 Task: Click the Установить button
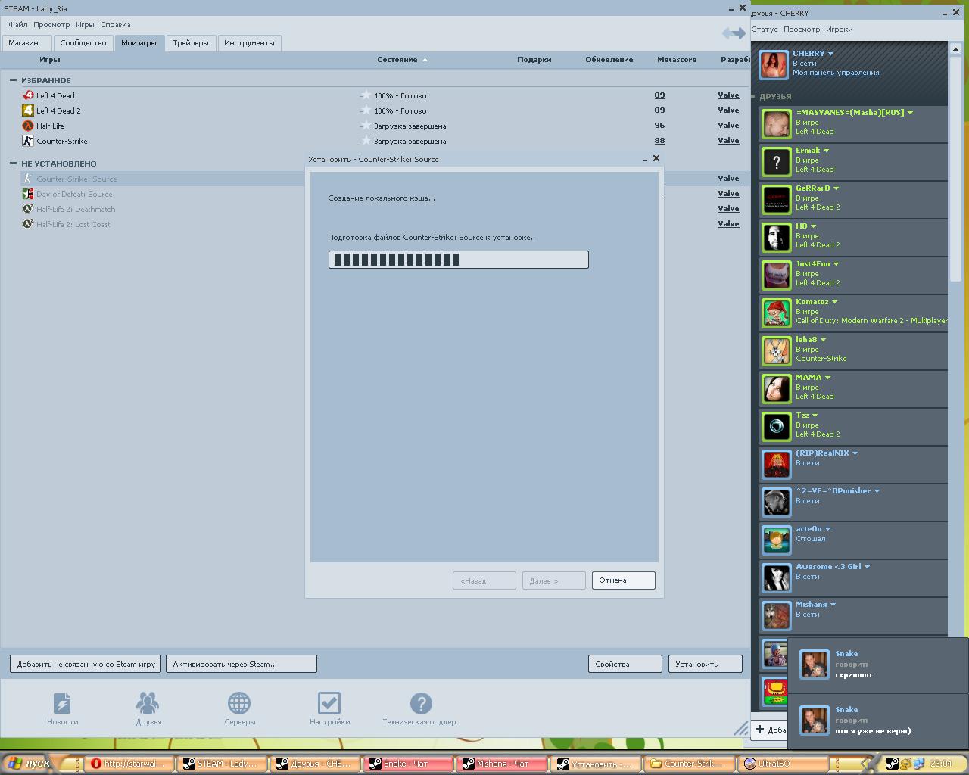coord(705,664)
